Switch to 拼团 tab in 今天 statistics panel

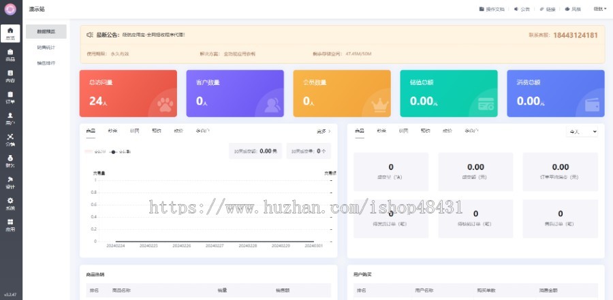[403, 131]
